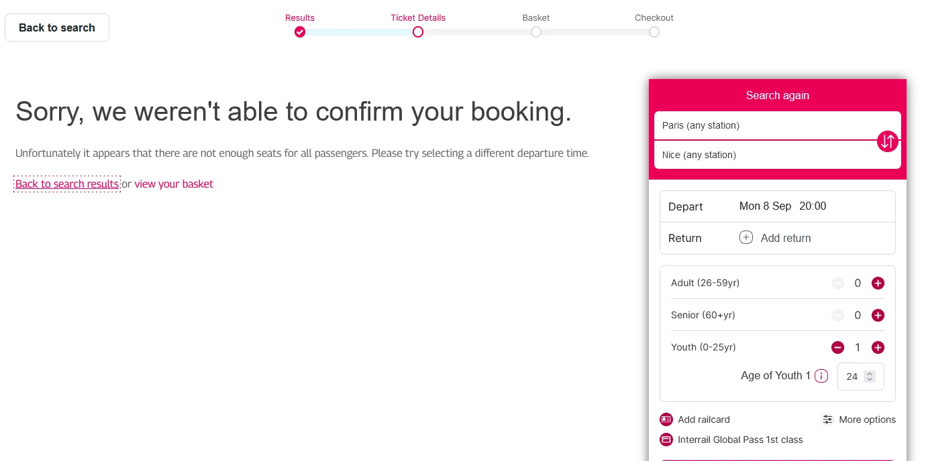Click the Back to search button

(57, 27)
